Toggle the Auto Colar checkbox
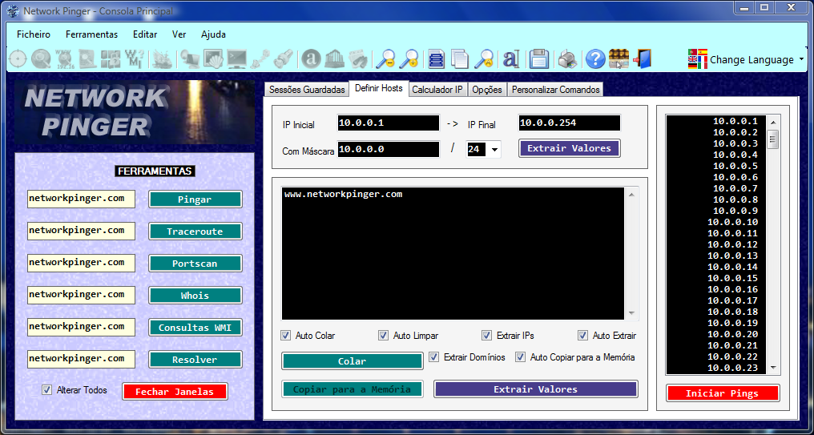The width and height of the screenshot is (814, 435). pos(285,336)
